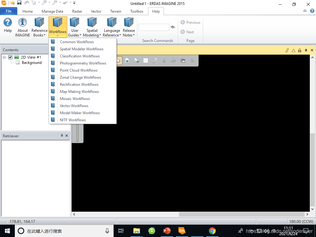The image size is (316, 237).
Task: Open Point Cloud Workflows entry
Action: pos(83,70)
